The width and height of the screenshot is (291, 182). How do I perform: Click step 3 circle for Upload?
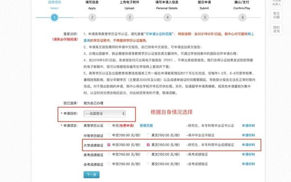coord(129,17)
